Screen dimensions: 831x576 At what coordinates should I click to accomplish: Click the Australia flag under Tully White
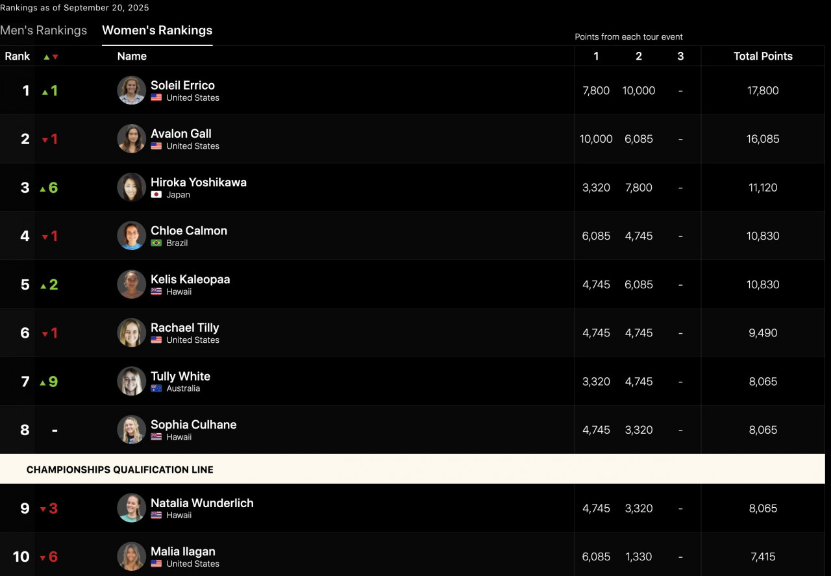(x=156, y=388)
